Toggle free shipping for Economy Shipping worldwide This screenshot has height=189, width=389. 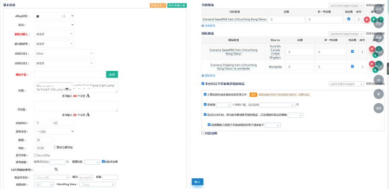click(352, 66)
